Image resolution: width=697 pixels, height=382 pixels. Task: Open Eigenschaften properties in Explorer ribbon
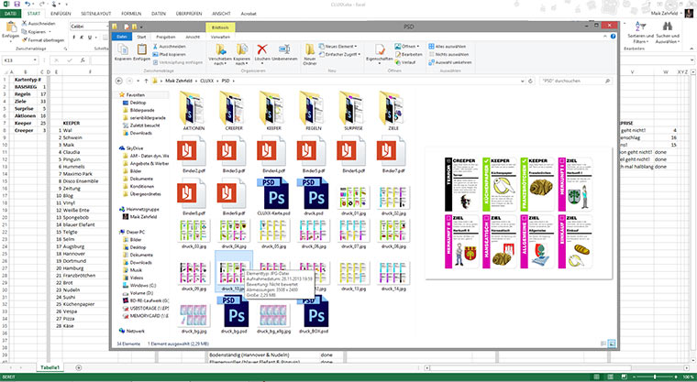379,49
